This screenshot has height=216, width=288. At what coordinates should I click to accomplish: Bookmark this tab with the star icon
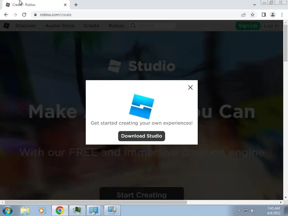[x=253, y=15]
